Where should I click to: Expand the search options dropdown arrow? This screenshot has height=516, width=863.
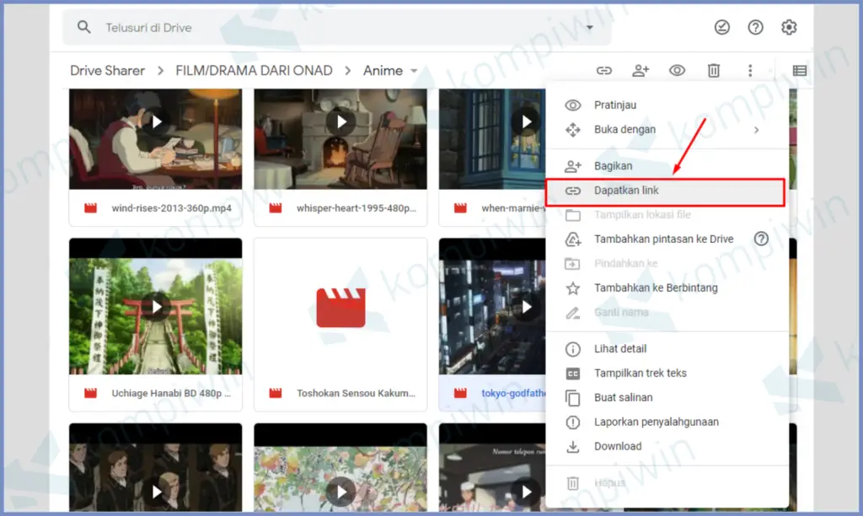click(590, 28)
